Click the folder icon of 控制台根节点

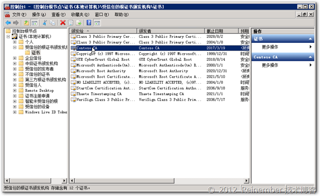pos(8,31)
